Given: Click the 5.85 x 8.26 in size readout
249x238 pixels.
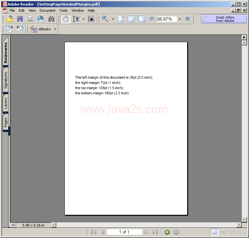Looking at the screenshot, I should pos(33,225).
